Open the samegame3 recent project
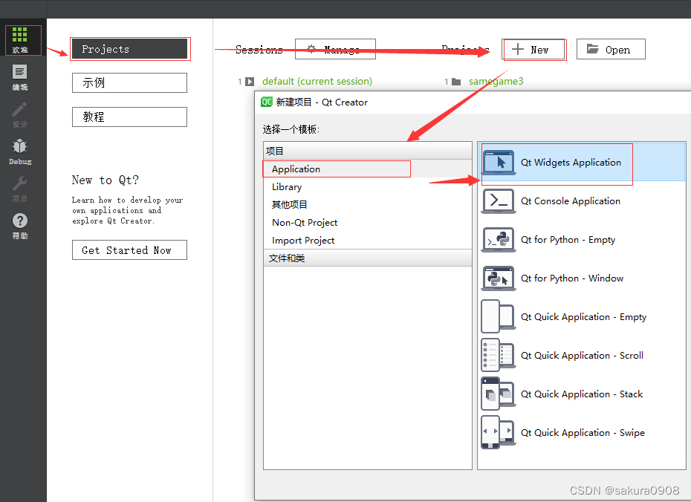 496,82
